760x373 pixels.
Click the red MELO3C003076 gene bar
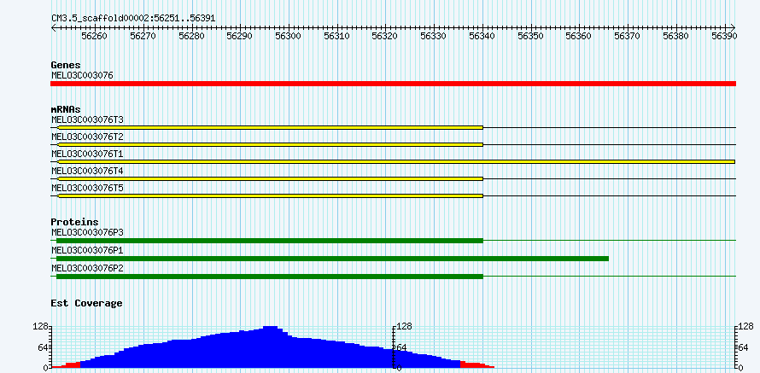tap(393, 84)
